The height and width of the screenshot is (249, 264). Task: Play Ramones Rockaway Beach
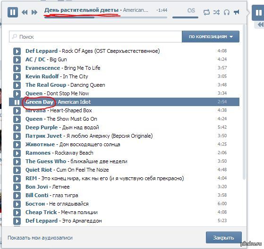(17, 153)
